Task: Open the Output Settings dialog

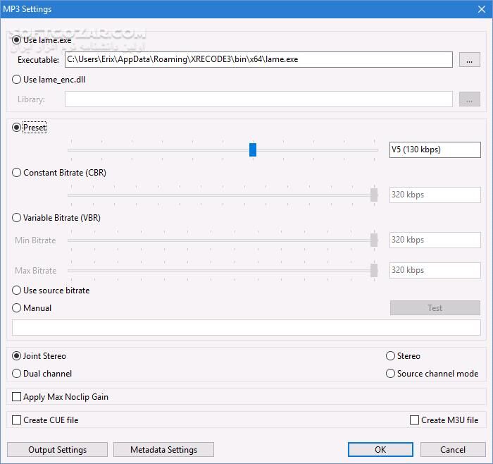Action: (57, 449)
